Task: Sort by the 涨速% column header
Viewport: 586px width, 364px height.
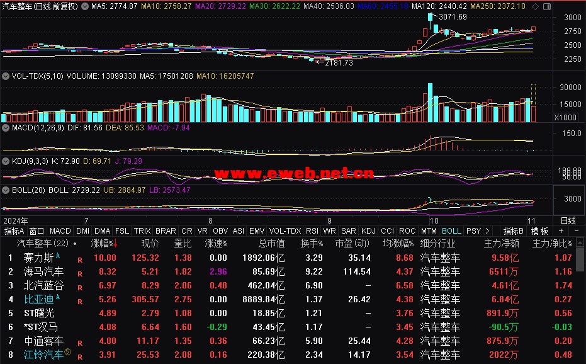Action: [x=216, y=244]
